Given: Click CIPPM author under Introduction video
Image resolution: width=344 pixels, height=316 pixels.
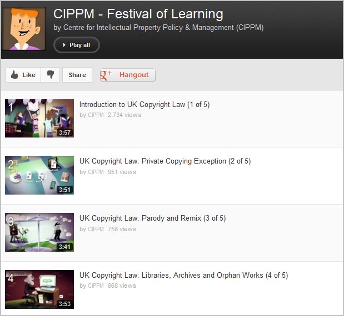Looking at the screenshot, I should [x=96, y=115].
